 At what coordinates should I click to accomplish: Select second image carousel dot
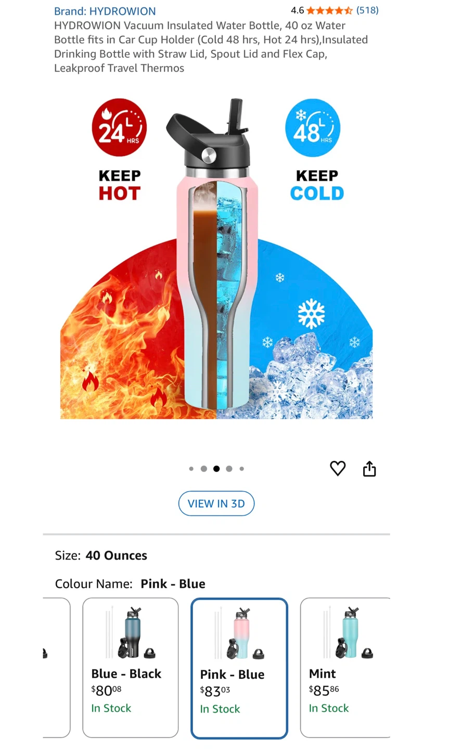[x=204, y=469]
